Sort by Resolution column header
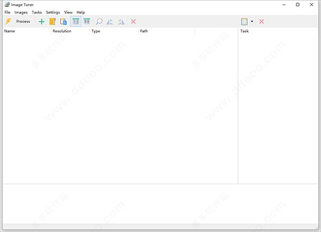 (x=70, y=31)
